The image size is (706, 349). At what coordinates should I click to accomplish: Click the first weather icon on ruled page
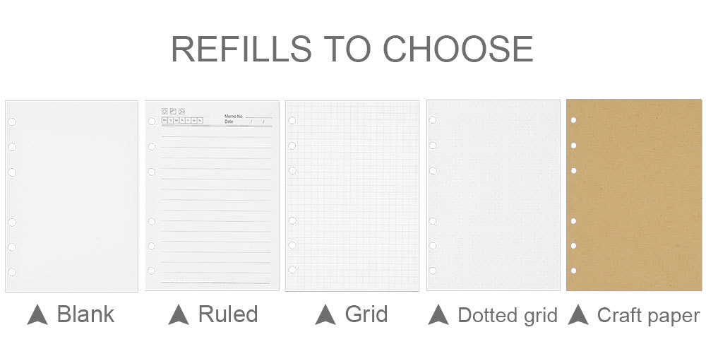[164, 111]
